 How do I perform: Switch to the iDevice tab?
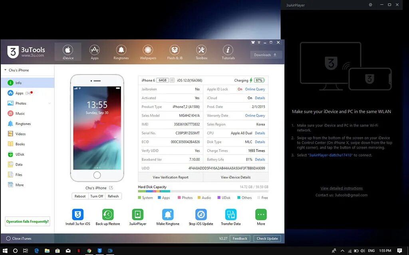pos(68,52)
